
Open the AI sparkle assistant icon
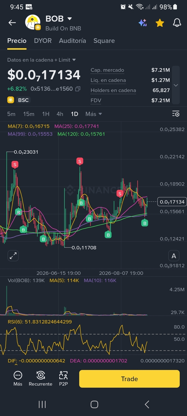click(x=143, y=23)
